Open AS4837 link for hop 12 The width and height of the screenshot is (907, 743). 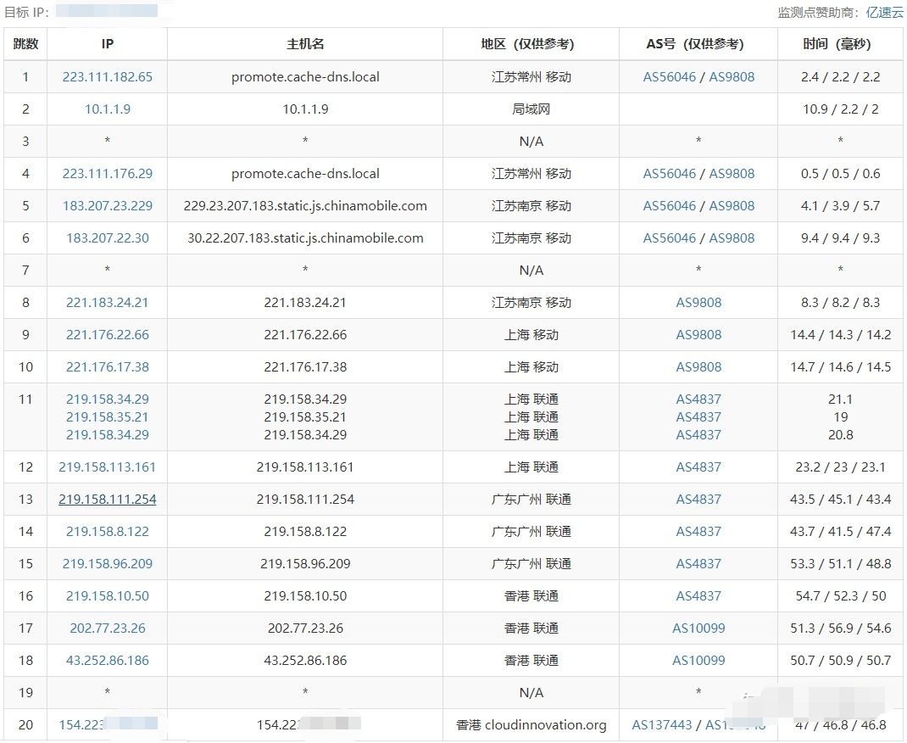click(x=697, y=466)
